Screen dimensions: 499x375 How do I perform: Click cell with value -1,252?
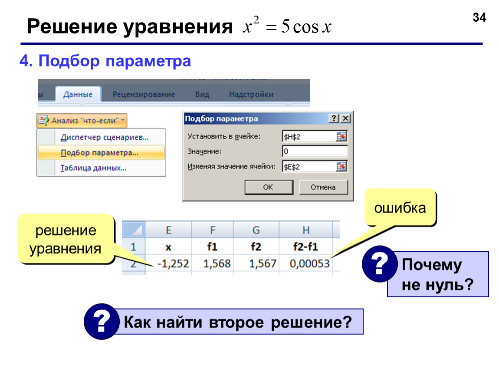[168, 263]
